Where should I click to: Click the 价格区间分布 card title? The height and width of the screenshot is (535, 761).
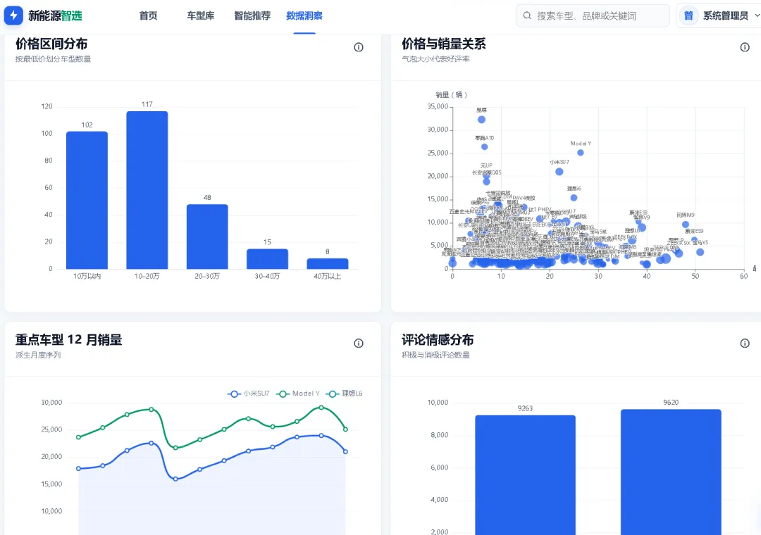coord(51,44)
